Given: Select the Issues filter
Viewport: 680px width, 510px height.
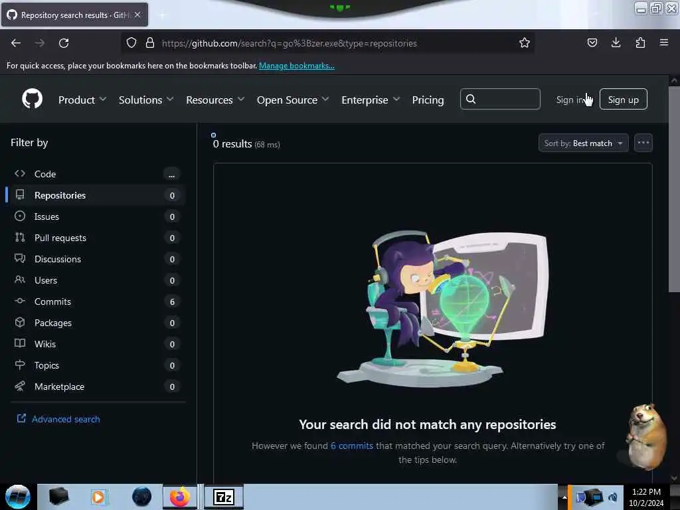Looking at the screenshot, I should pyautogui.click(x=96, y=216).
